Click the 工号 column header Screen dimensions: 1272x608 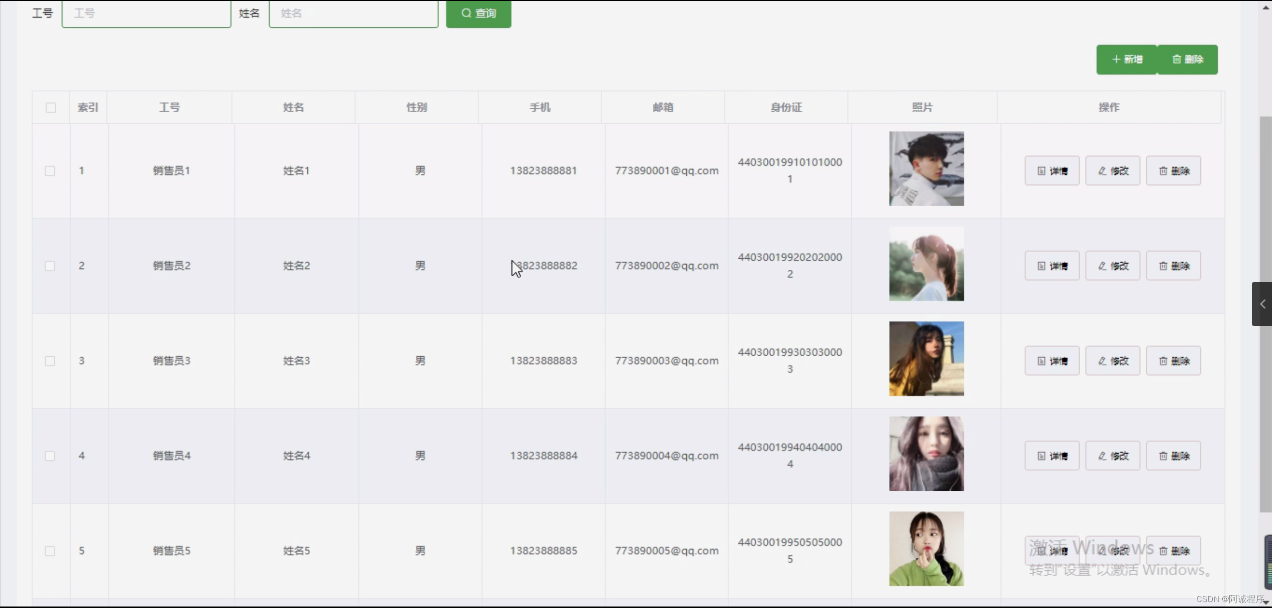(x=169, y=107)
